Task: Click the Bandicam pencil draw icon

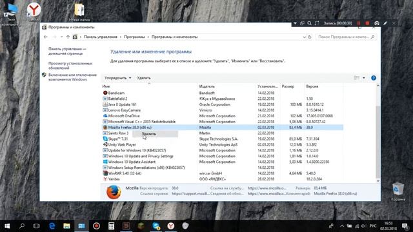Action: coord(385,23)
